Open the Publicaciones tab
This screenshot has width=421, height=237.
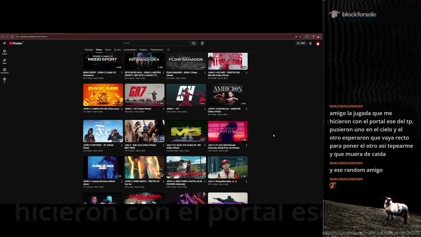point(157,50)
